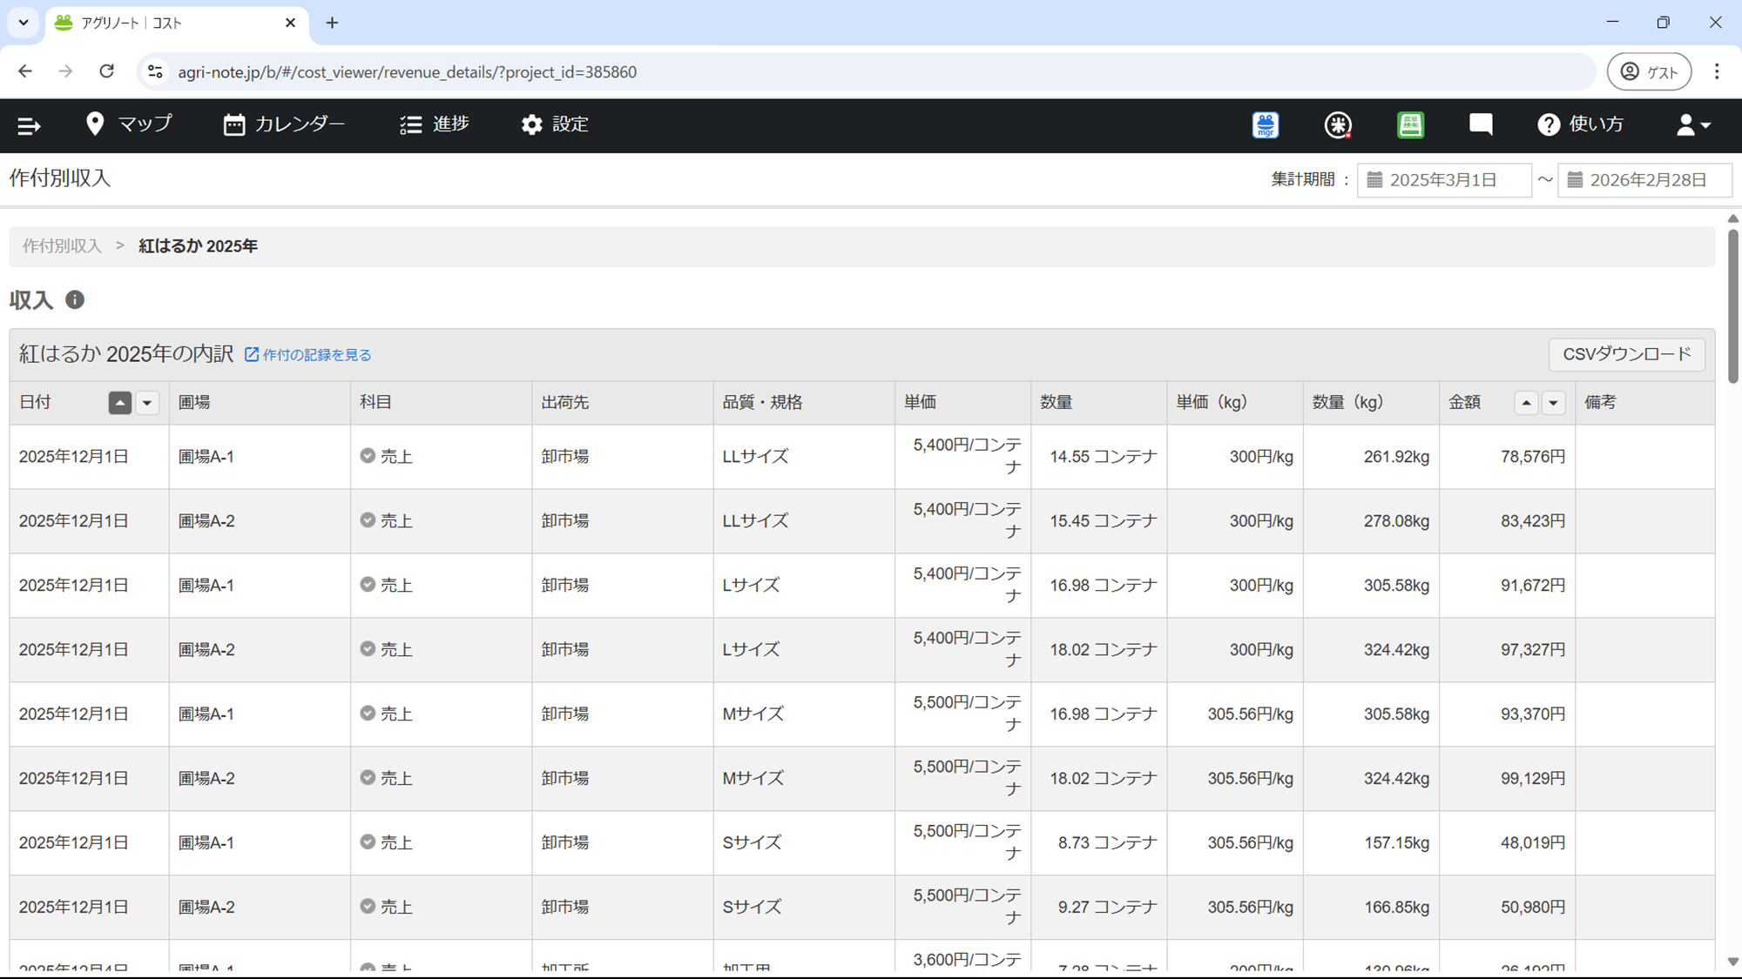Expand the user account dropdown
Screen dimensions: 1742x979
coord(1693,125)
